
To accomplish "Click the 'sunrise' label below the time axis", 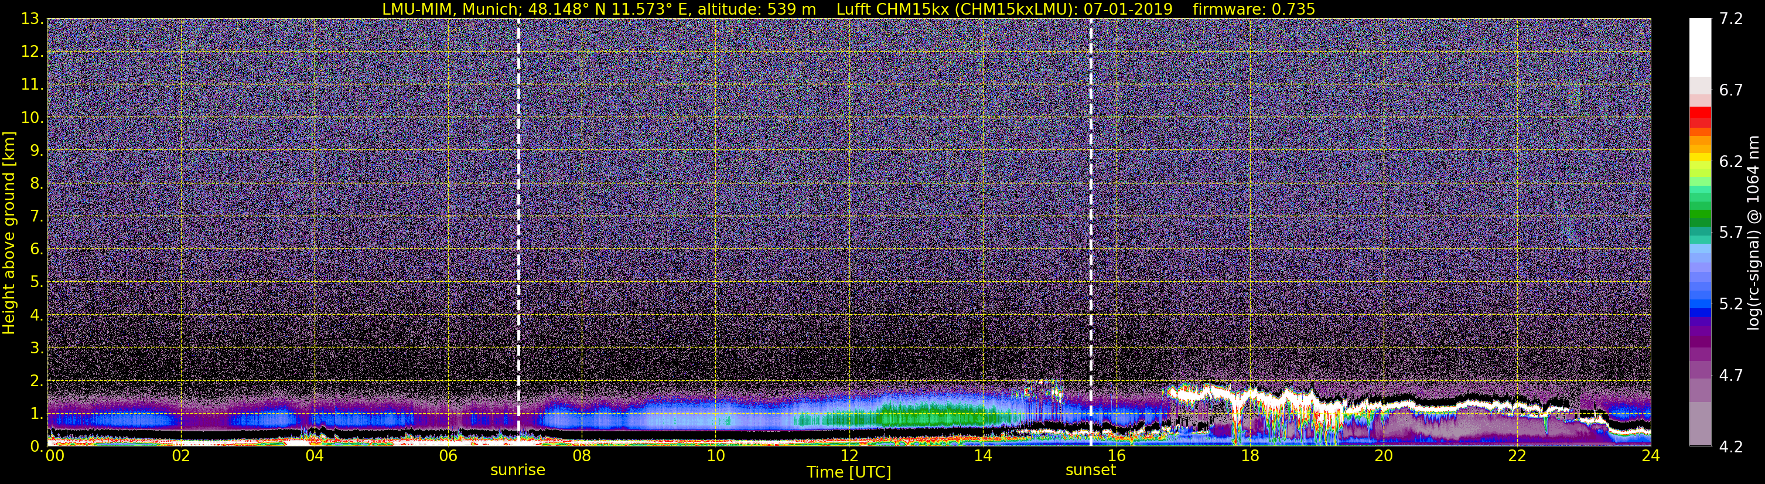I will pos(517,471).
